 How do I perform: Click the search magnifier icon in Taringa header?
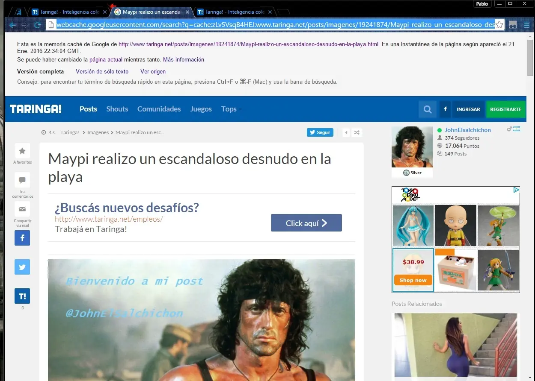click(428, 109)
